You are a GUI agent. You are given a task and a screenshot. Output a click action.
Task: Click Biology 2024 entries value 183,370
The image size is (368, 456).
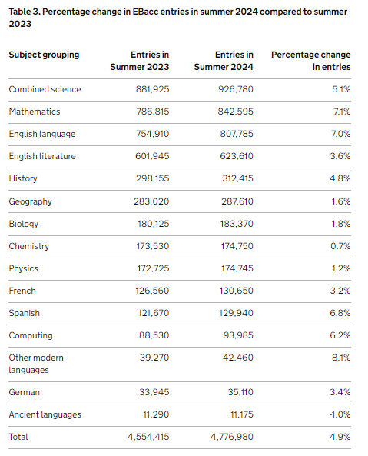pyautogui.click(x=237, y=224)
